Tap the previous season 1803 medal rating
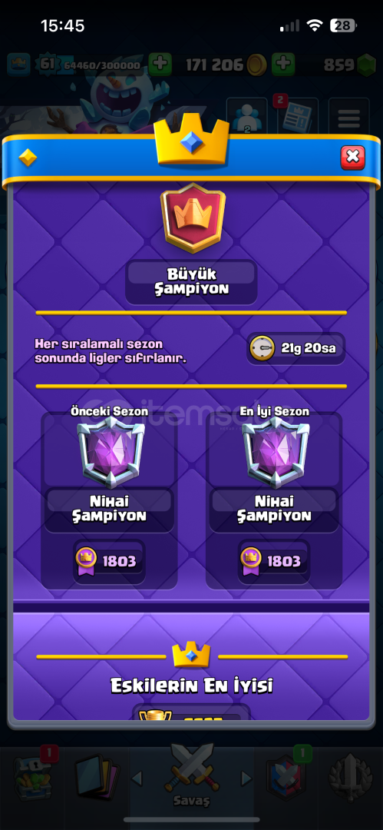The height and width of the screenshot is (830, 383). pos(108,561)
